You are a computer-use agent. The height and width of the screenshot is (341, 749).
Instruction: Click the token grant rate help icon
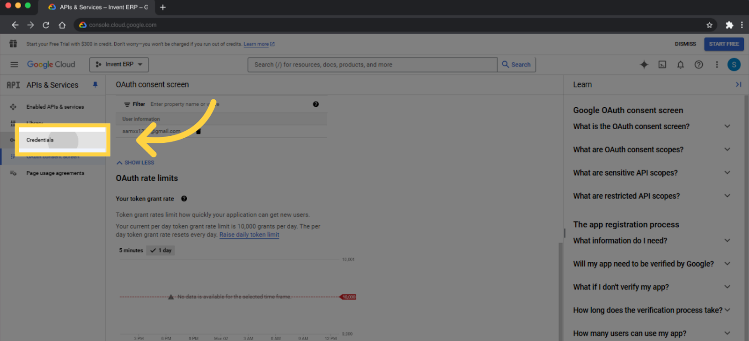[x=184, y=199]
